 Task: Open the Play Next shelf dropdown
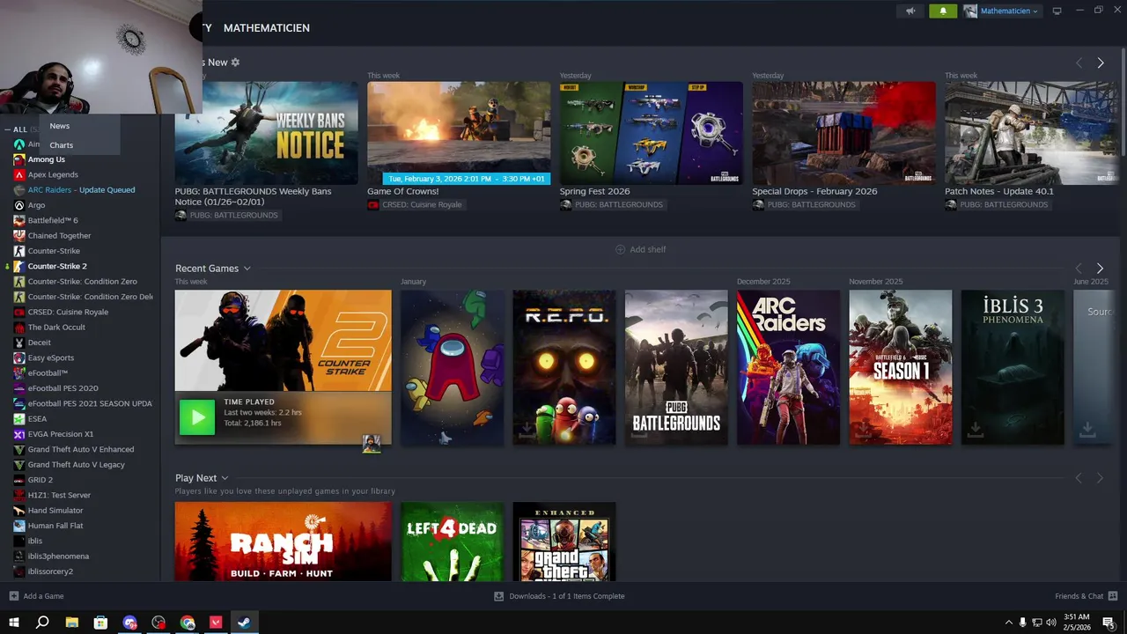(x=225, y=478)
